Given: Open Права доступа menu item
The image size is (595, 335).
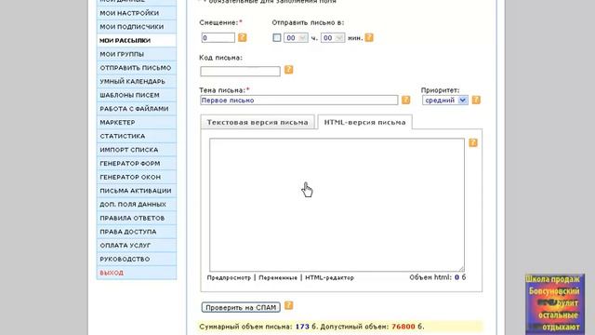Looking at the screenshot, I should coord(137,232).
